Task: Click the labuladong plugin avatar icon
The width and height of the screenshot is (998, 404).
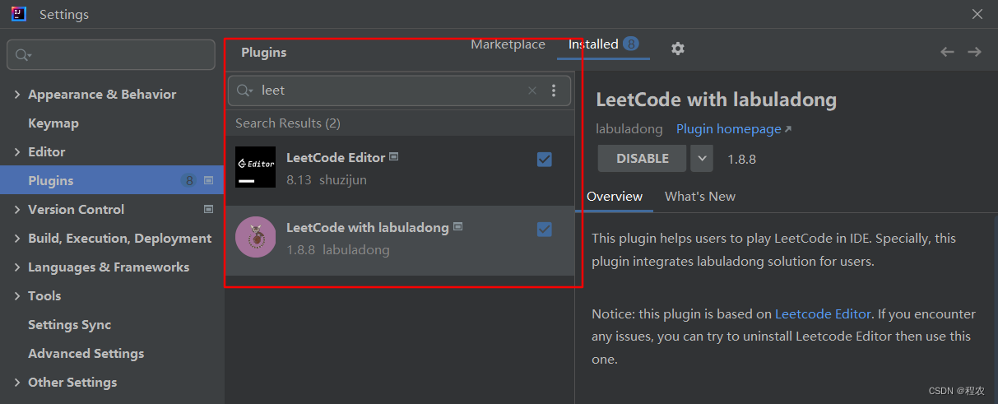Action: tap(255, 237)
